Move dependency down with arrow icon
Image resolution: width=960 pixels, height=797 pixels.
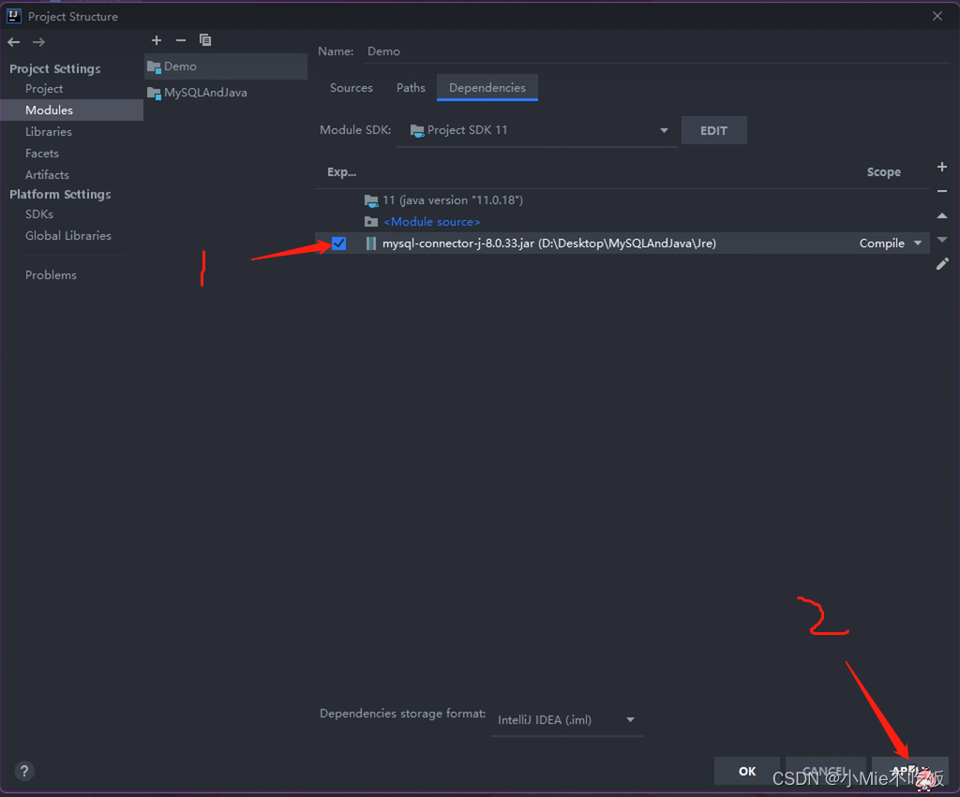pyautogui.click(x=942, y=240)
